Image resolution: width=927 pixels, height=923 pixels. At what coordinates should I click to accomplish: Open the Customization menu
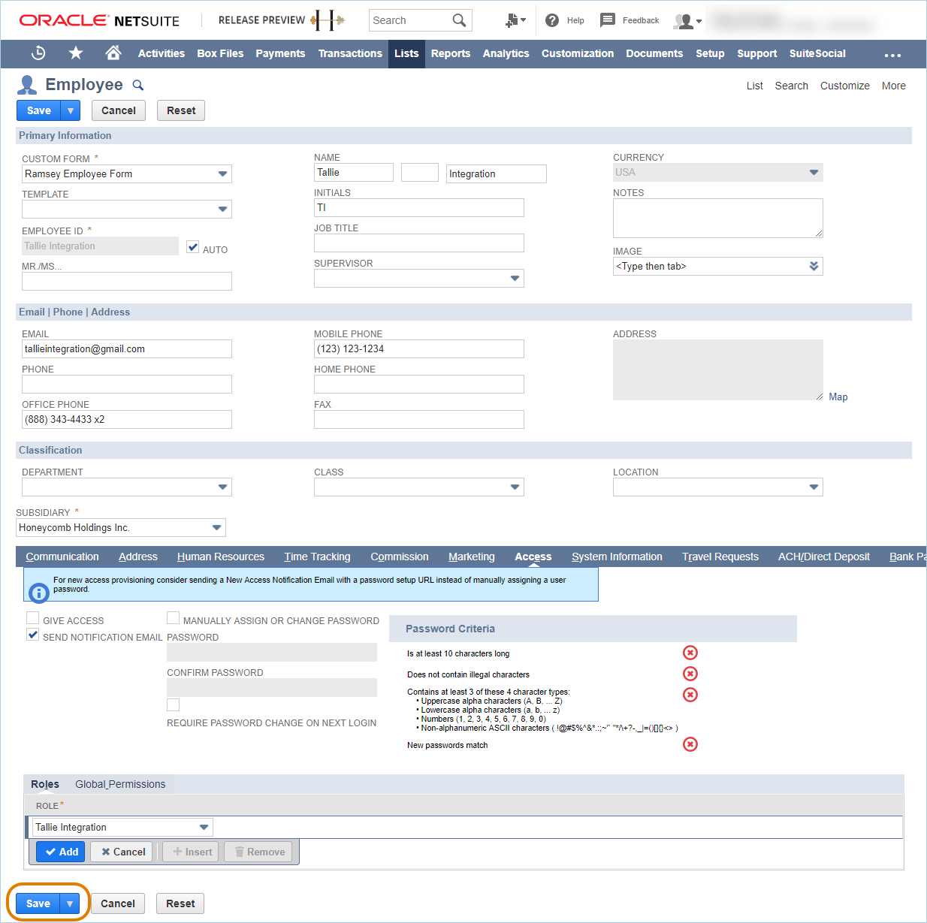(x=578, y=53)
